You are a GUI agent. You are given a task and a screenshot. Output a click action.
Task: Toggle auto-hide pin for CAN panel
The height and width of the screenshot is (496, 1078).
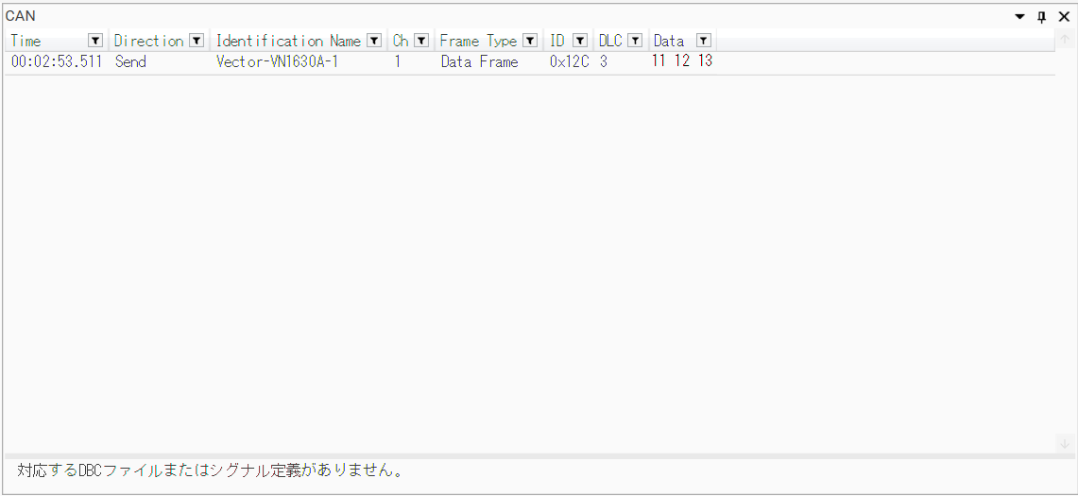click(x=1042, y=17)
